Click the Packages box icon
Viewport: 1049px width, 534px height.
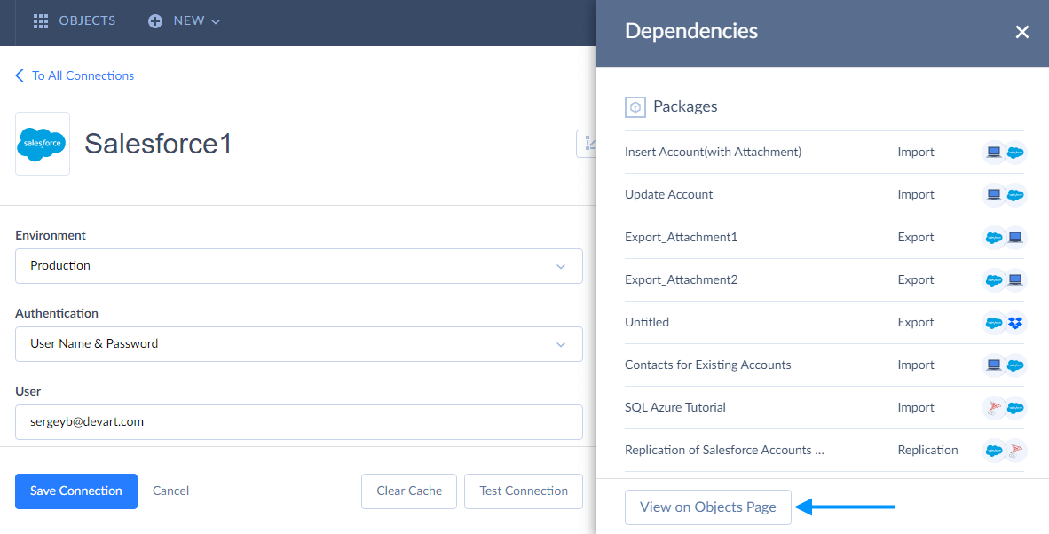tap(635, 107)
